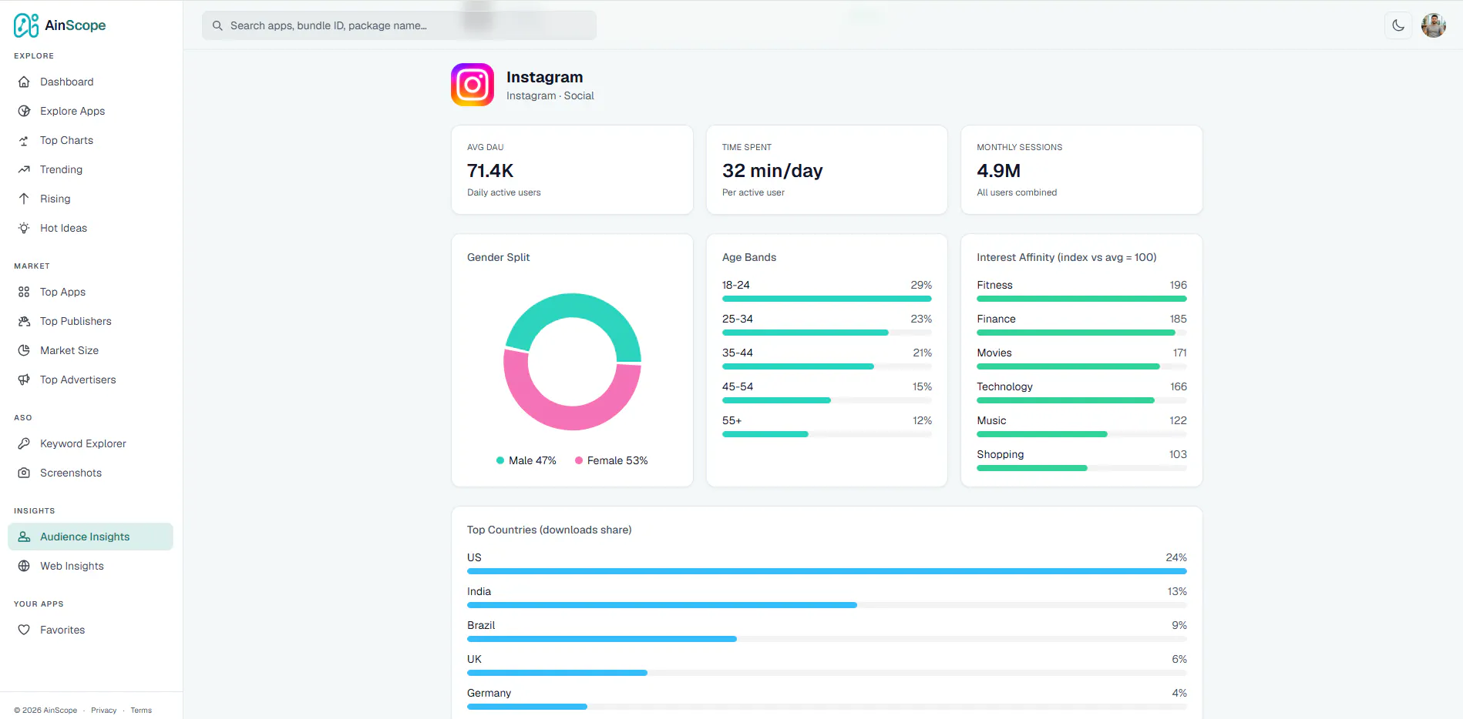Click the India downloads share bar
This screenshot has width=1463, height=719.
pyautogui.click(x=662, y=605)
